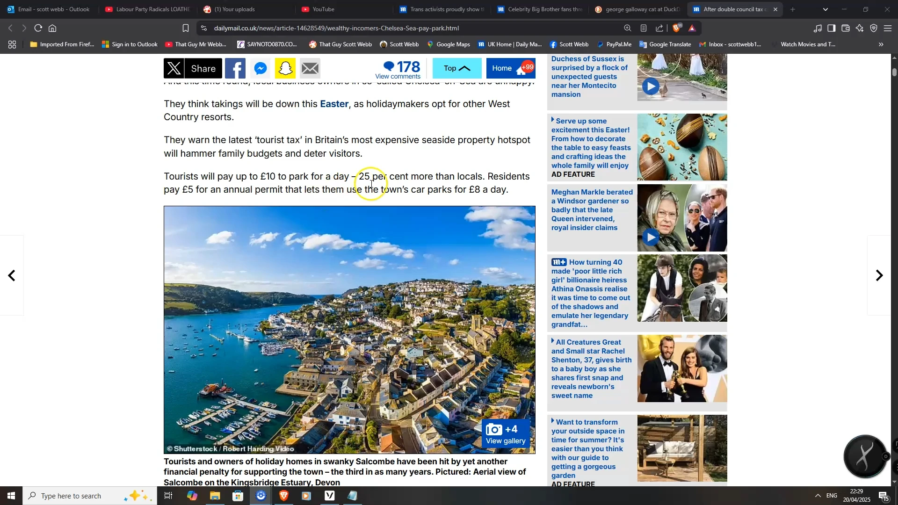Open zoom magnifier in address bar

tap(628, 28)
